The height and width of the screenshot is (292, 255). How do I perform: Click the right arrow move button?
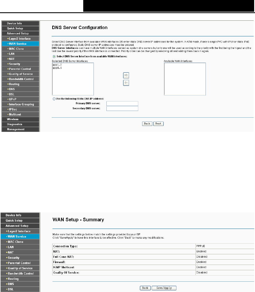click(x=126, y=75)
